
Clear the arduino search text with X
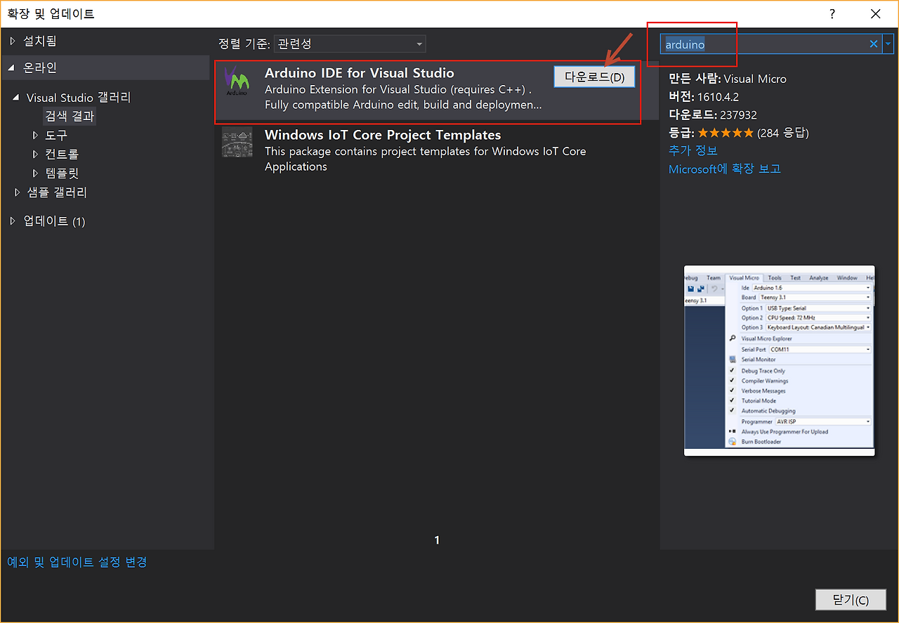[874, 44]
